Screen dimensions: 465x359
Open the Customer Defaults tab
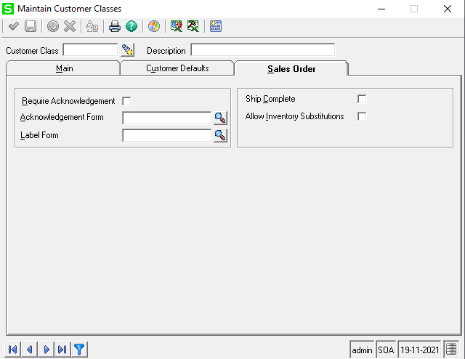(177, 68)
